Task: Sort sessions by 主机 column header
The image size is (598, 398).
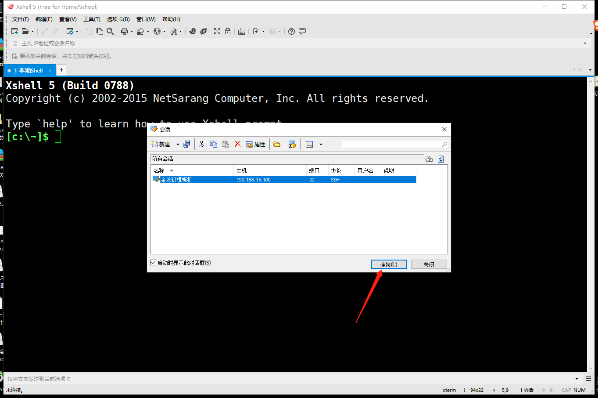Action: point(270,170)
